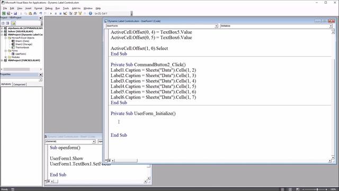Click the Save toolbar icon
The image size is (339, 191).
click(15, 13)
